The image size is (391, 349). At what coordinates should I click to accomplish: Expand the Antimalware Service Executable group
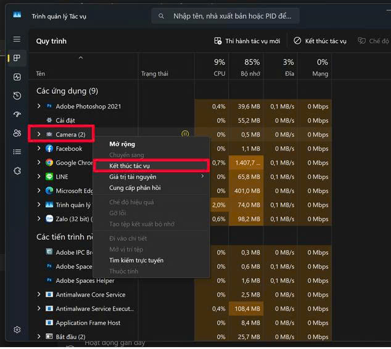coord(39,308)
